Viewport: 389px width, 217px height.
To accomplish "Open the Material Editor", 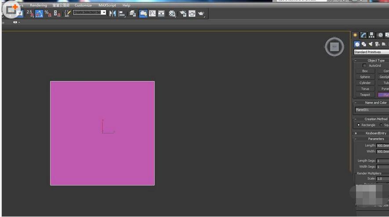I will click(x=172, y=13).
